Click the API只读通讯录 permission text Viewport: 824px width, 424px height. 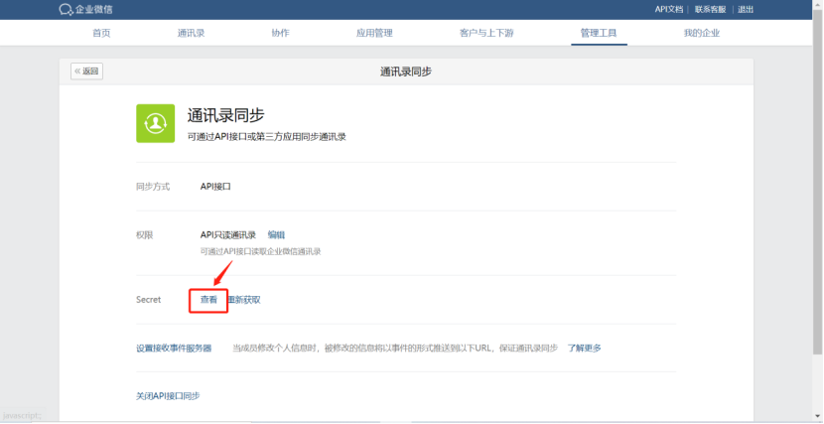pyautogui.click(x=228, y=235)
